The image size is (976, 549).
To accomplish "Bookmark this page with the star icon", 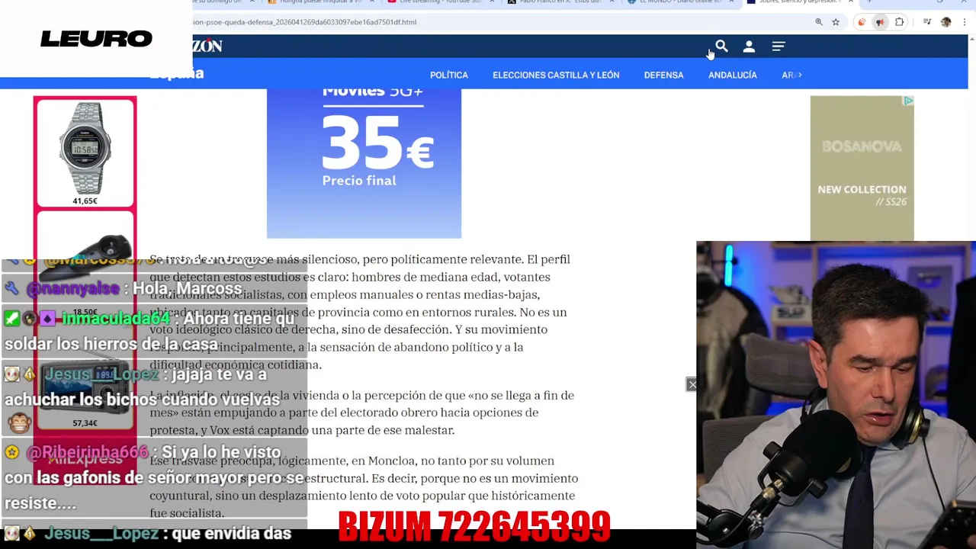I will [836, 22].
